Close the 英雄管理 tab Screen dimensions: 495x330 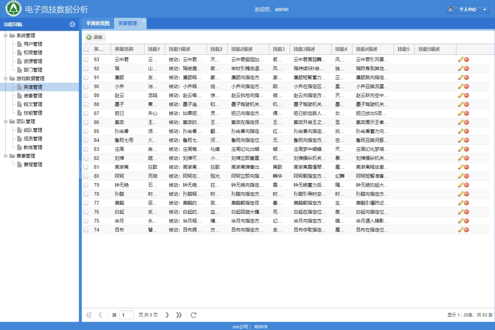pos(144,21)
